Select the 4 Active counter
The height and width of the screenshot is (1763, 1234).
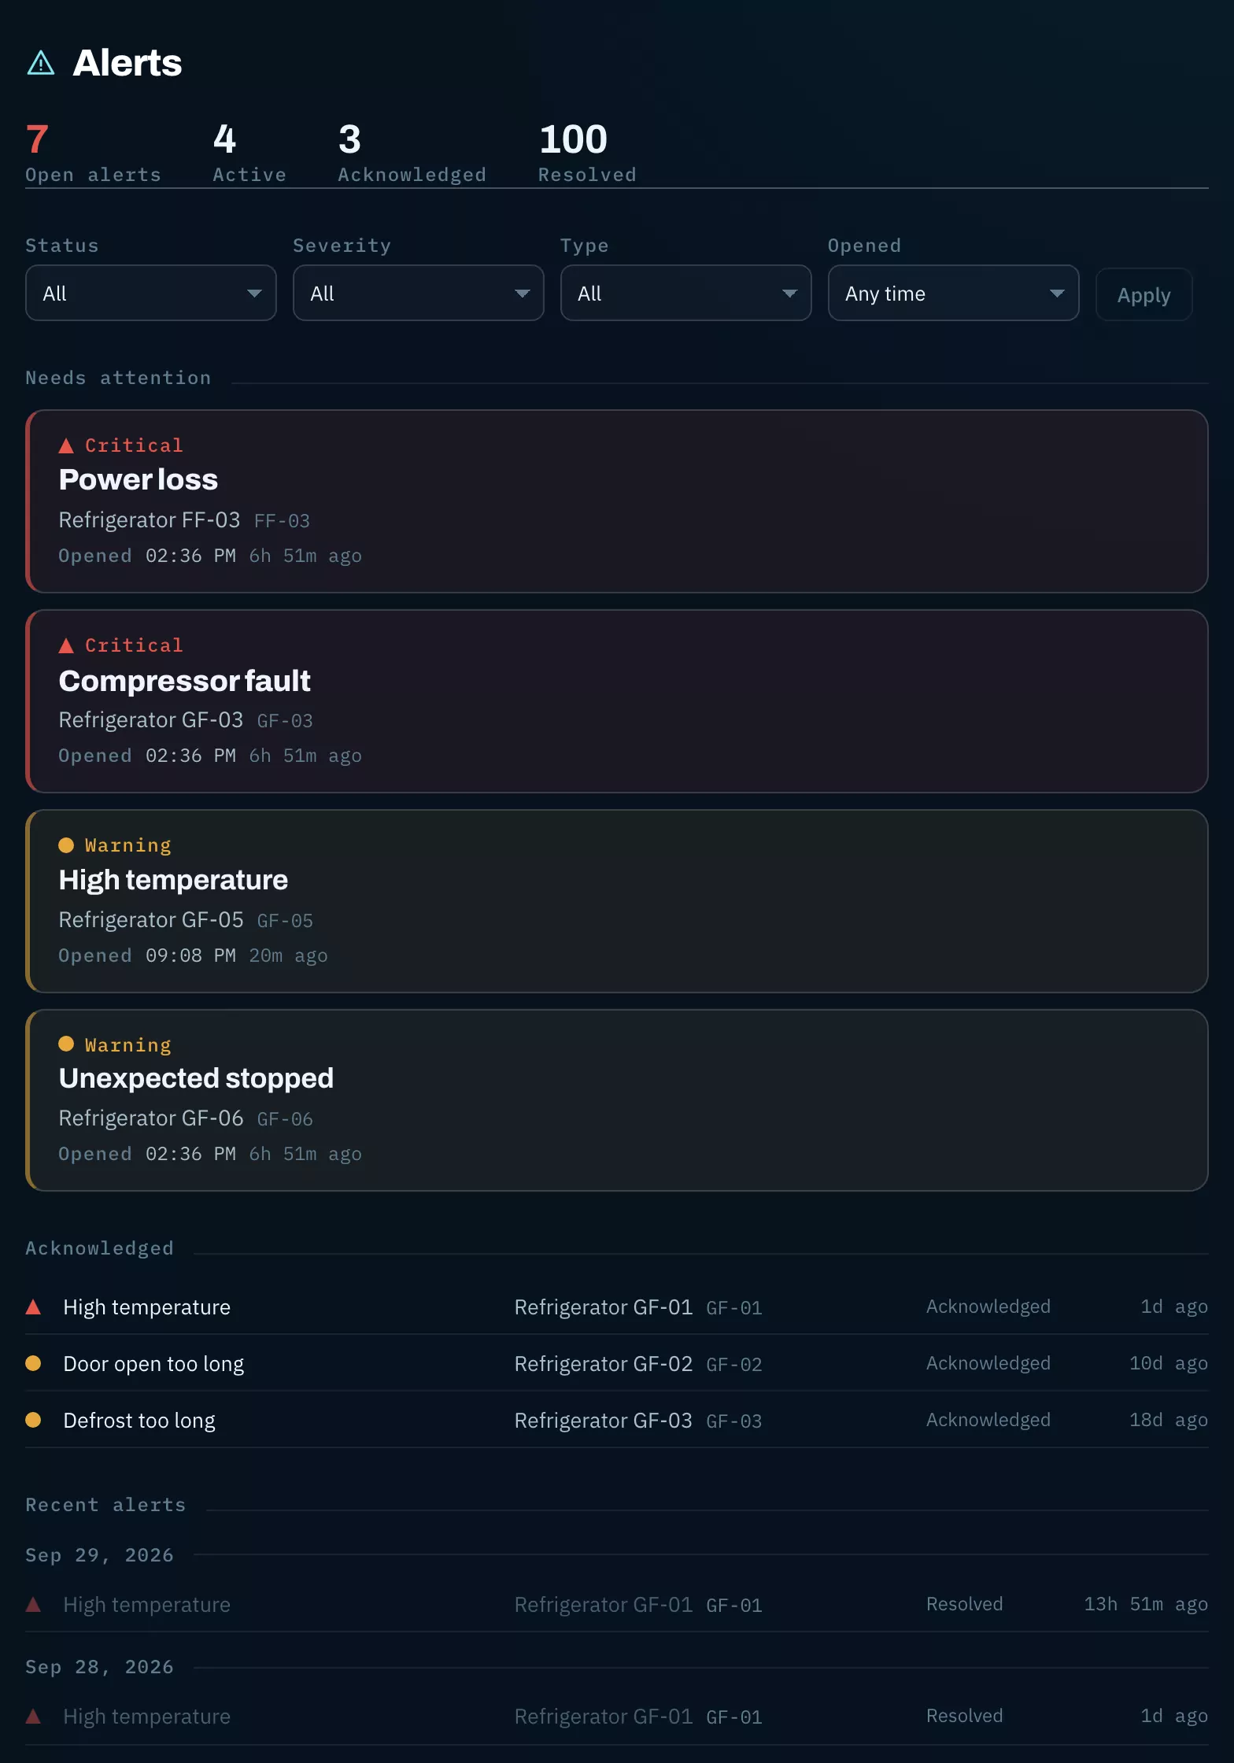pos(249,153)
